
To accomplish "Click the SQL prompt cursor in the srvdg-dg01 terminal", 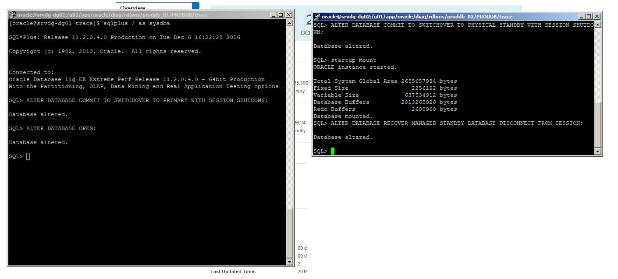I will [x=28, y=156].
